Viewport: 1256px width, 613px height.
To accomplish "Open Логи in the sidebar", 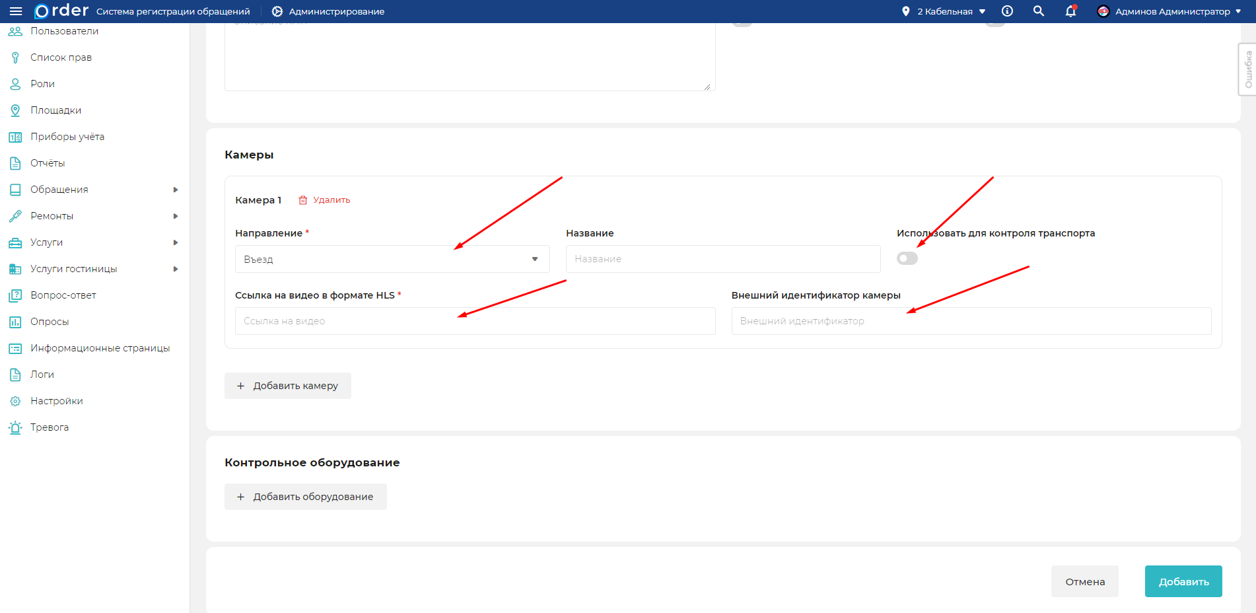I will [42, 375].
